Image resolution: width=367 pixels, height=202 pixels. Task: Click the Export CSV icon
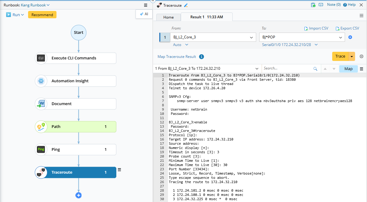point(337,29)
